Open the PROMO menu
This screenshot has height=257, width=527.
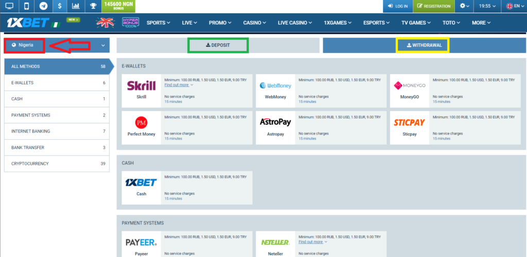220,23
